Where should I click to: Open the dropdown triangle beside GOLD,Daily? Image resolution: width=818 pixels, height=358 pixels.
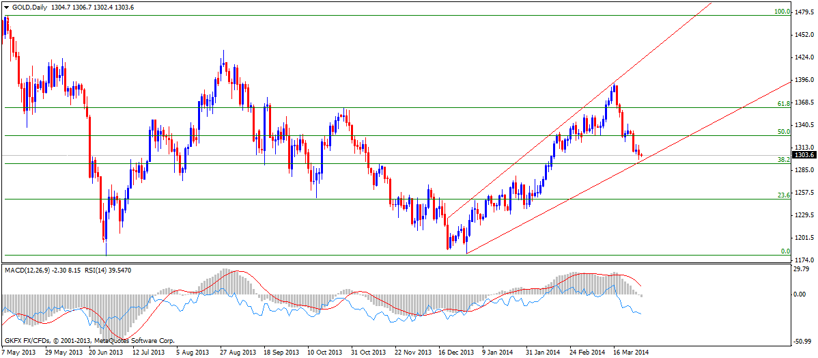pos(5,8)
